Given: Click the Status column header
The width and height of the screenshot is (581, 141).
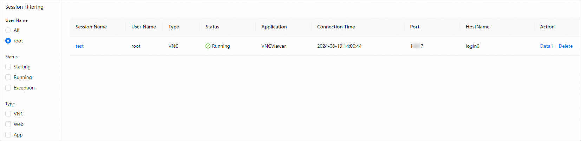Looking at the screenshot, I should click(x=212, y=27).
